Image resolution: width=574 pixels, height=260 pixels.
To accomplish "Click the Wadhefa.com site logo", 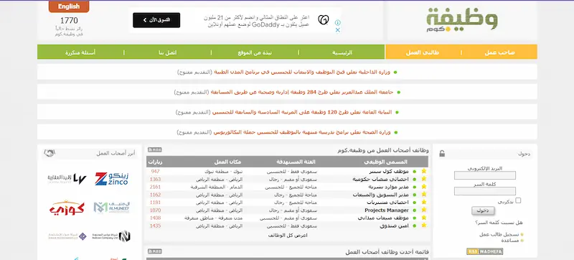I will 462,20.
